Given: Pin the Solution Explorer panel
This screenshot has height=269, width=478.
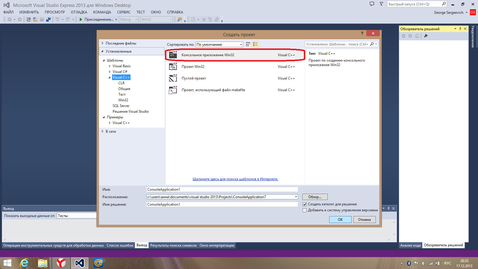Looking at the screenshot, I should [460, 29].
